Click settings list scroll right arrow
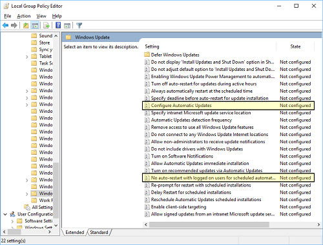Screen dimensions: 323x245 (x=318, y=224)
